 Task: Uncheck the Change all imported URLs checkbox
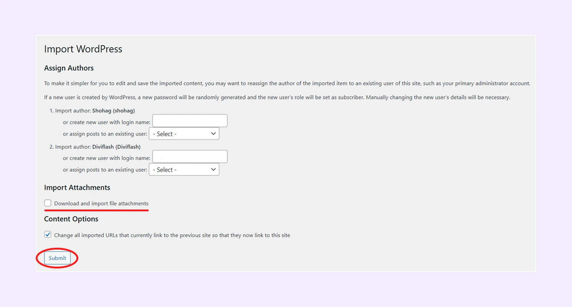tap(48, 235)
